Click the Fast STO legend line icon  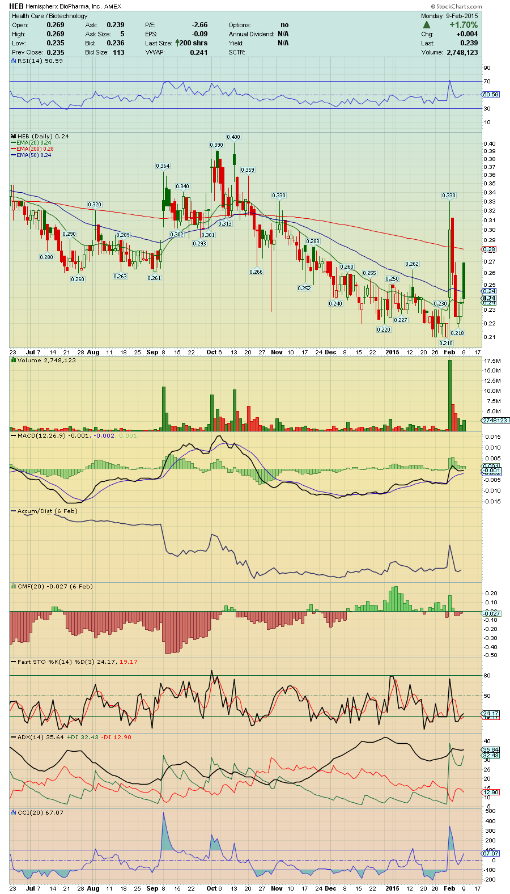[x=14, y=662]
